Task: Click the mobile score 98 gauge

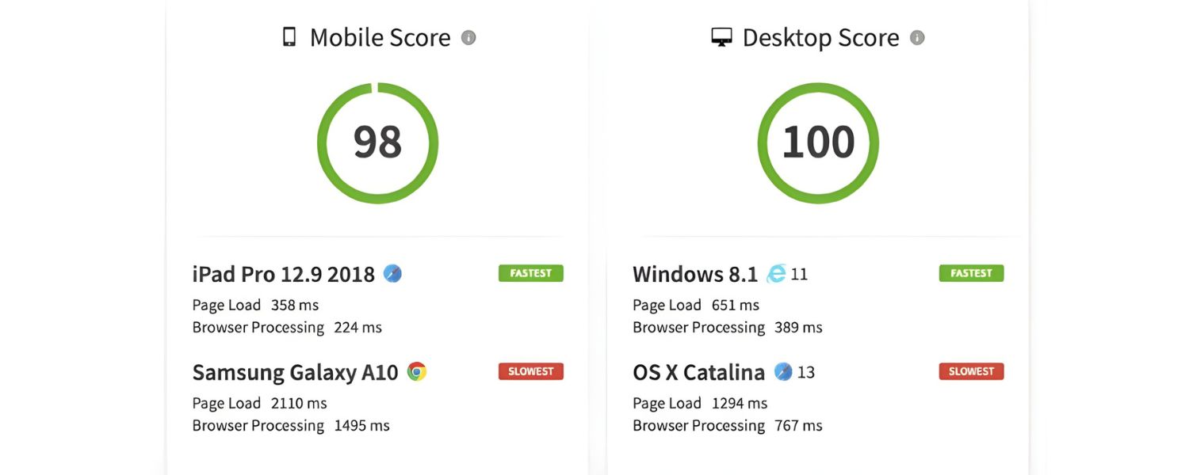Action: 377,142
